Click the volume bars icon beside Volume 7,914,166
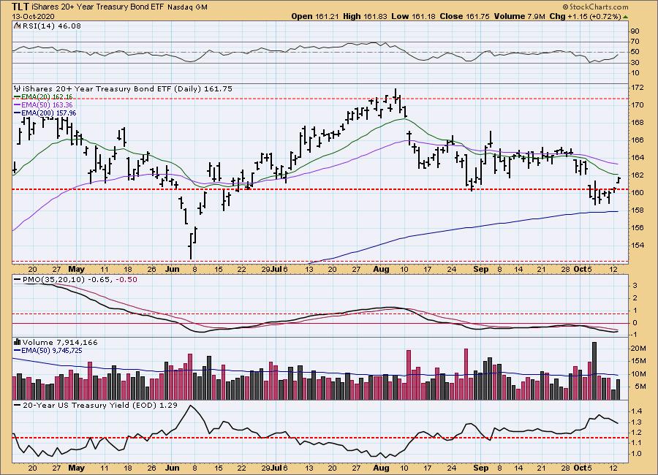 [18, 342]
